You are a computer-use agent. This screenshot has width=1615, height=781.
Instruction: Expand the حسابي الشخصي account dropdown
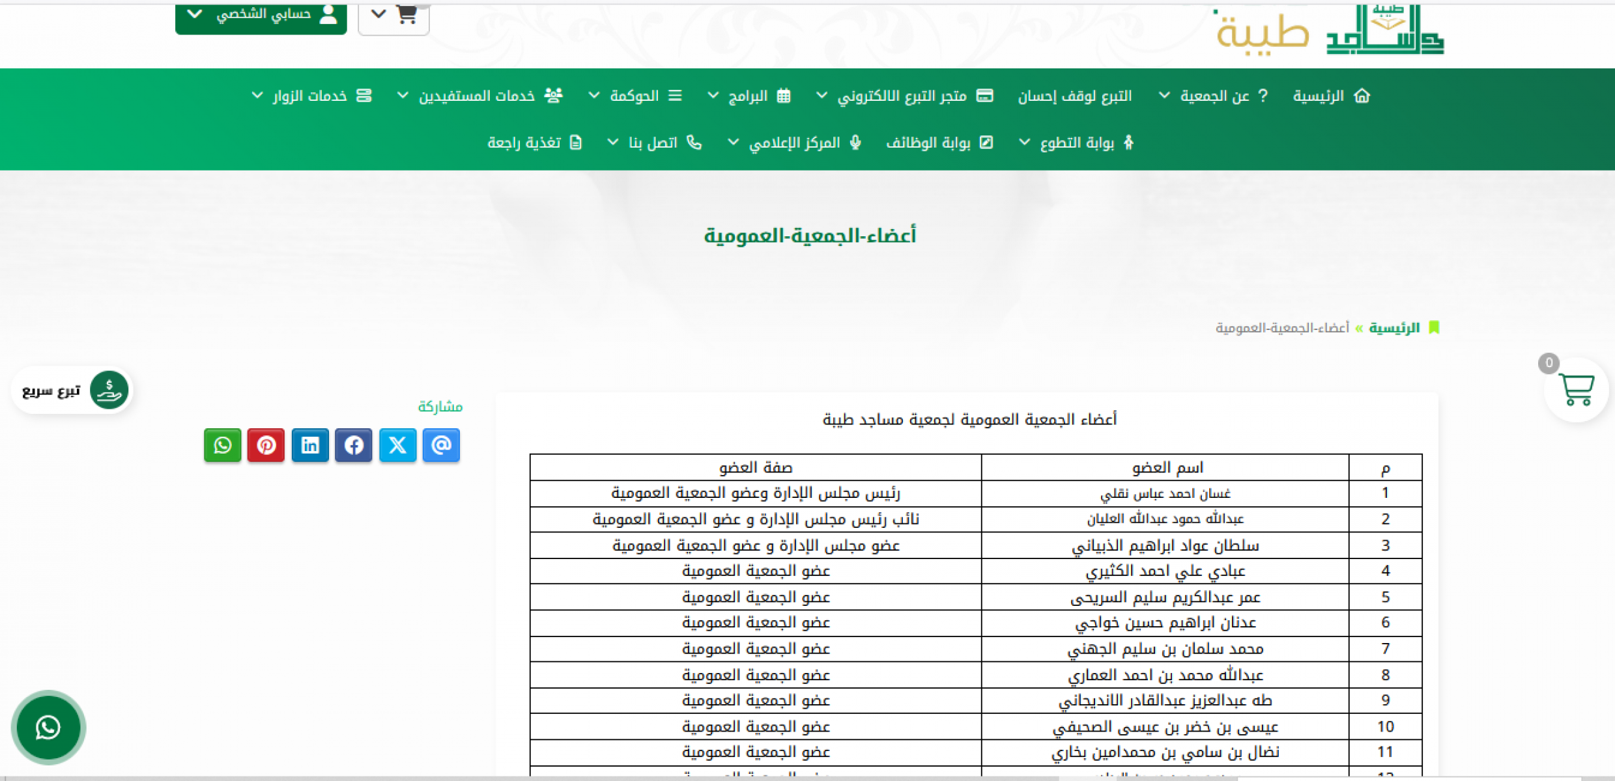coord(261,16)
